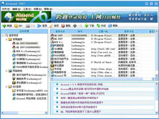Select 雅虎邮箱 tree entry
This screenshot has width=159, height=119.
pyautogui.click(x=29, y=63)
